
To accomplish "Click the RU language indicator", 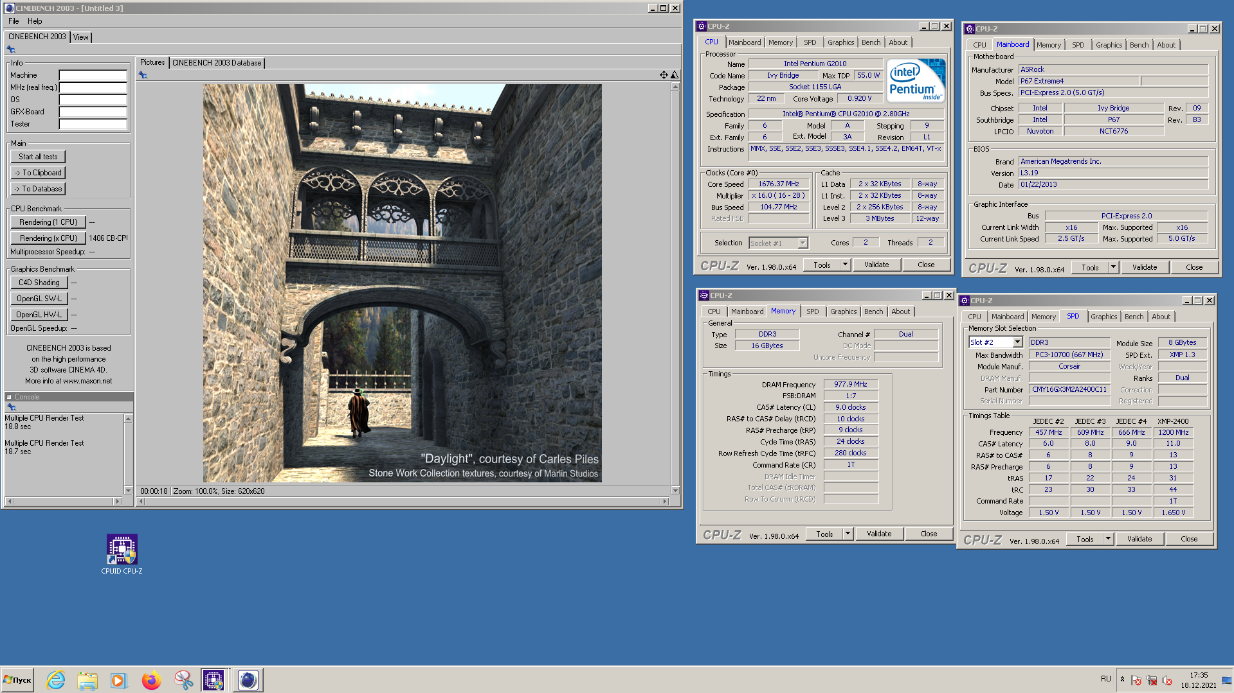I will click(x=1106, y=679).
